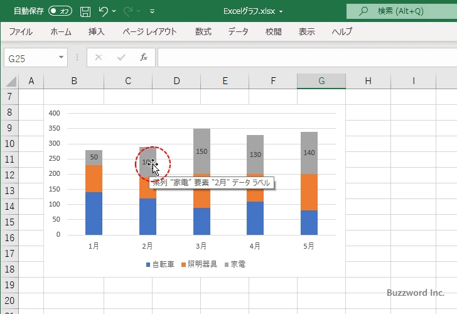
Task: Select column F header
Action: coord(273,81)
